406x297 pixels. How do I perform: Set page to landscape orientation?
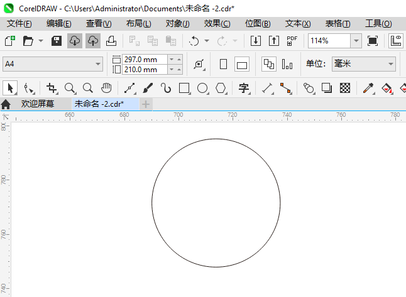[x=242, y=64]
